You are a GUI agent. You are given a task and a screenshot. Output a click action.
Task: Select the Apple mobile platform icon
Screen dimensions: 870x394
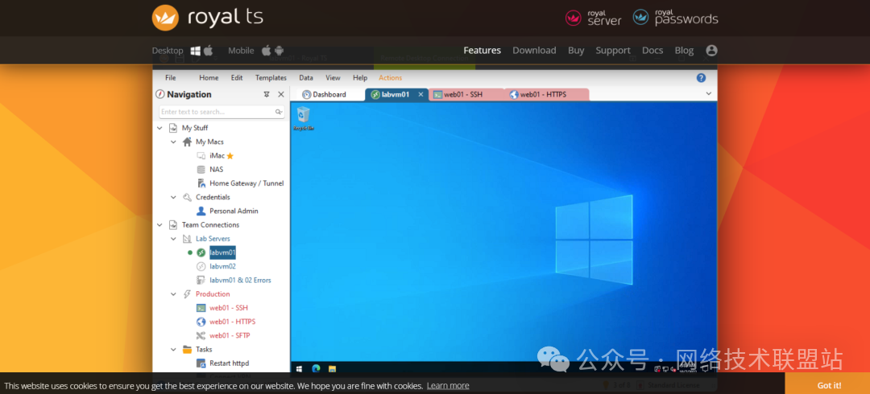266,51
